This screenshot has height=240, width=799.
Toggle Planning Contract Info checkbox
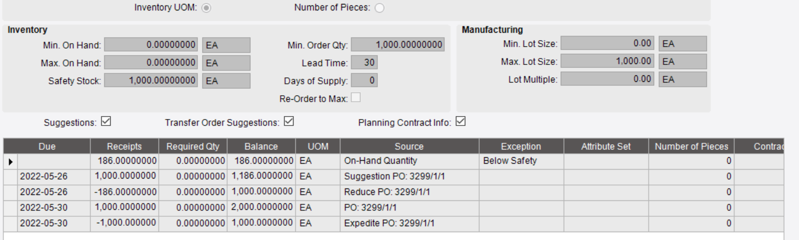pos(460,121)
